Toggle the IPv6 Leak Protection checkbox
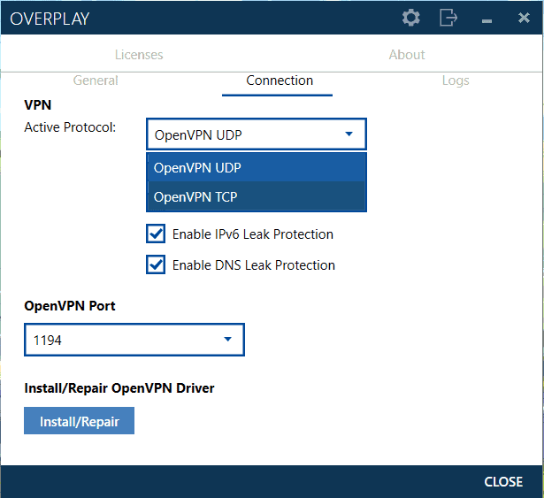This screenshot has height=498, width=544. tap(156, 234)
